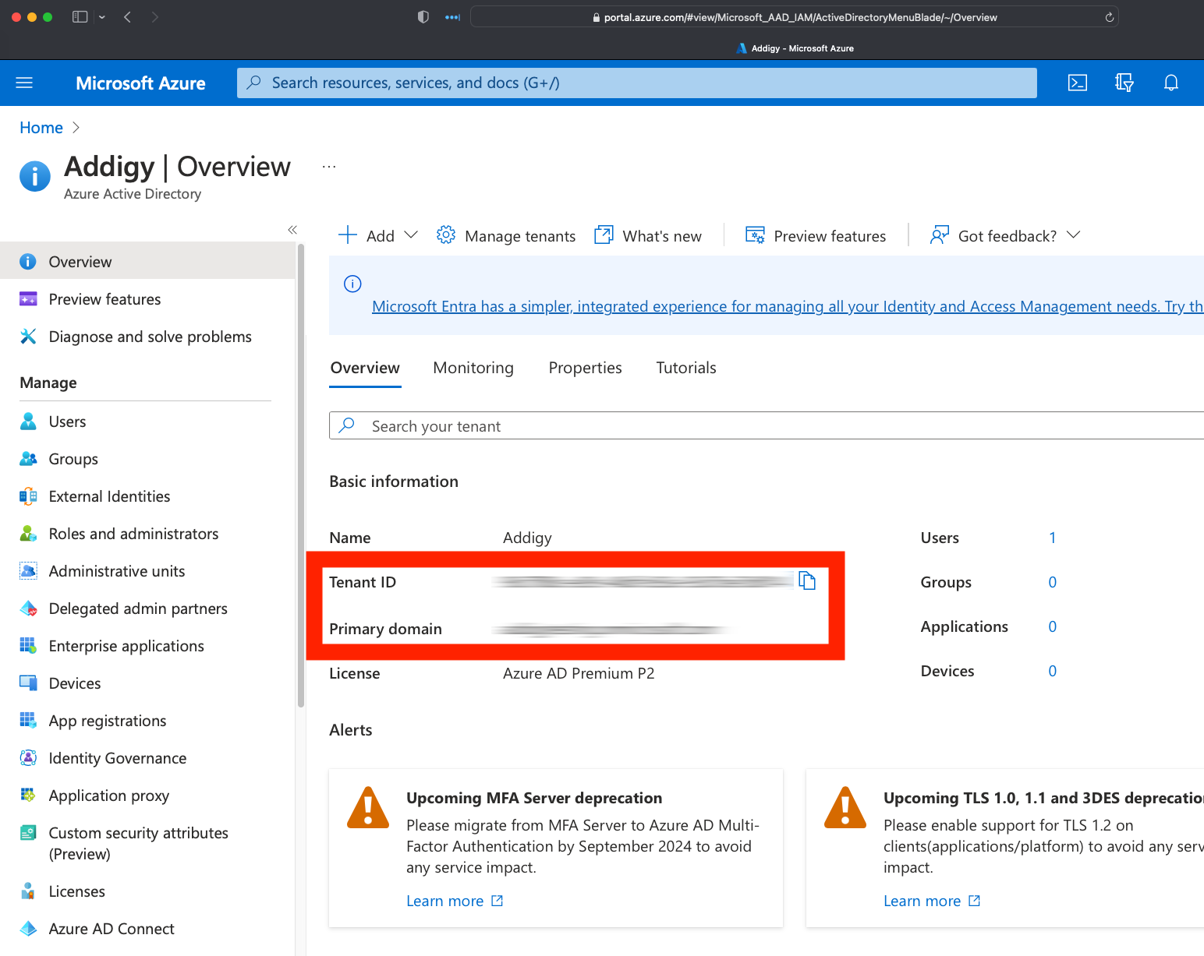The image size is (1204, 956).
Task: Click the Application proxy icon
Action: tap(28, 795)
